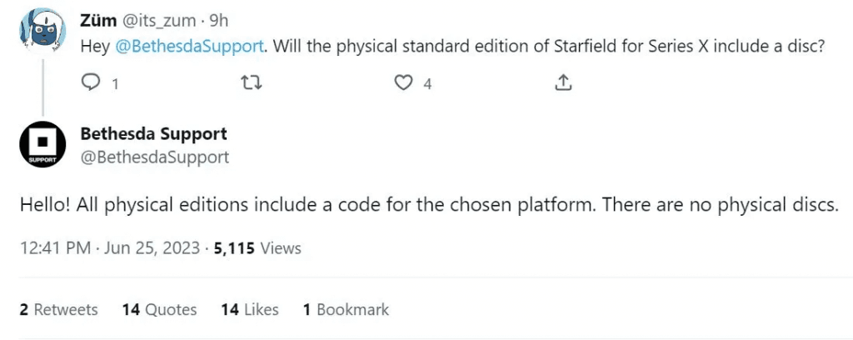The height and width of the screenshot is (340, 853).
Task: Click the @its_zum handle
Action: [167, 21]
